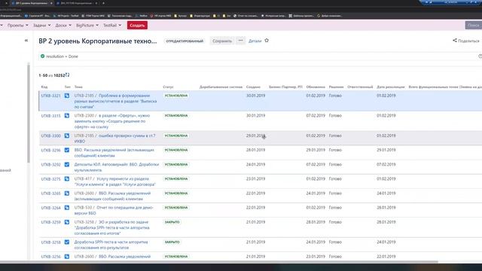The width and height of the screenshot is (482, 271).
Task: Open the more actions ellipsis button
Action: click(x=241, y=41)
